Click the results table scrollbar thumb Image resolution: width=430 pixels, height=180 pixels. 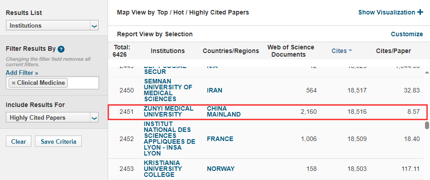point(427,125)
